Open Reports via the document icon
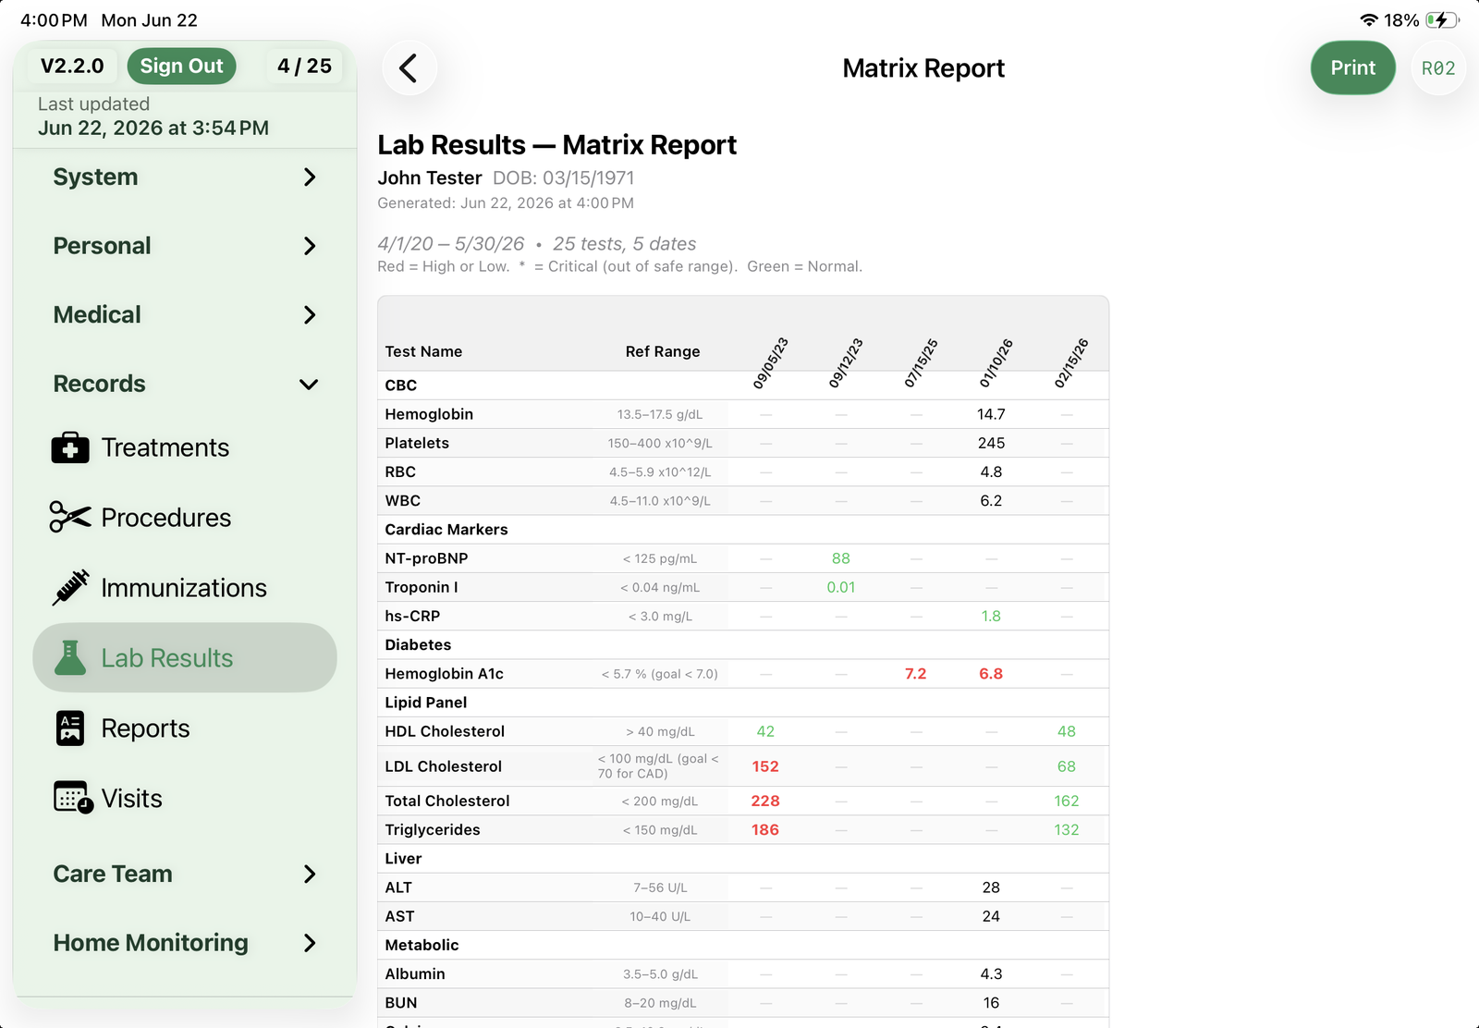 click(x=70, y=728)
